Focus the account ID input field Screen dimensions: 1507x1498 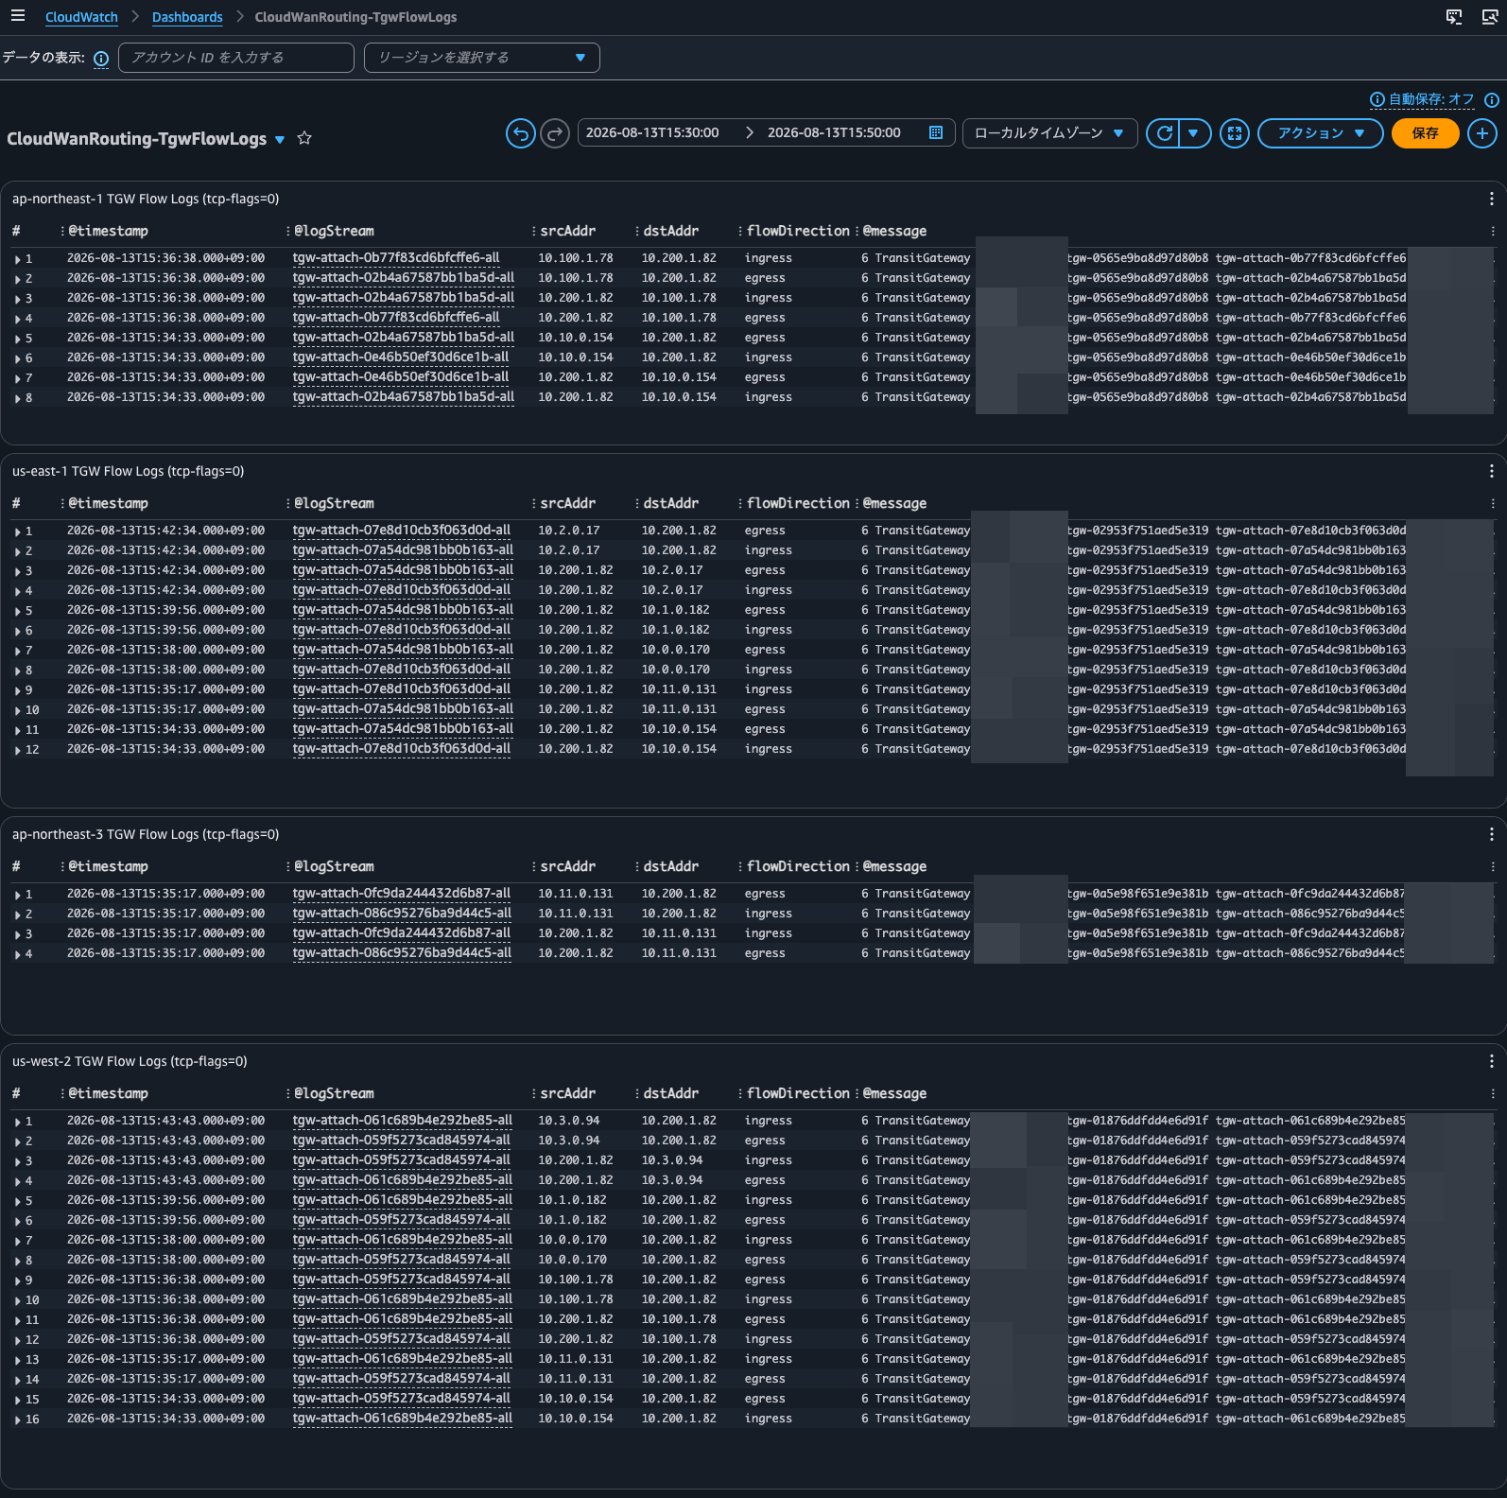[x=236, y=58]
